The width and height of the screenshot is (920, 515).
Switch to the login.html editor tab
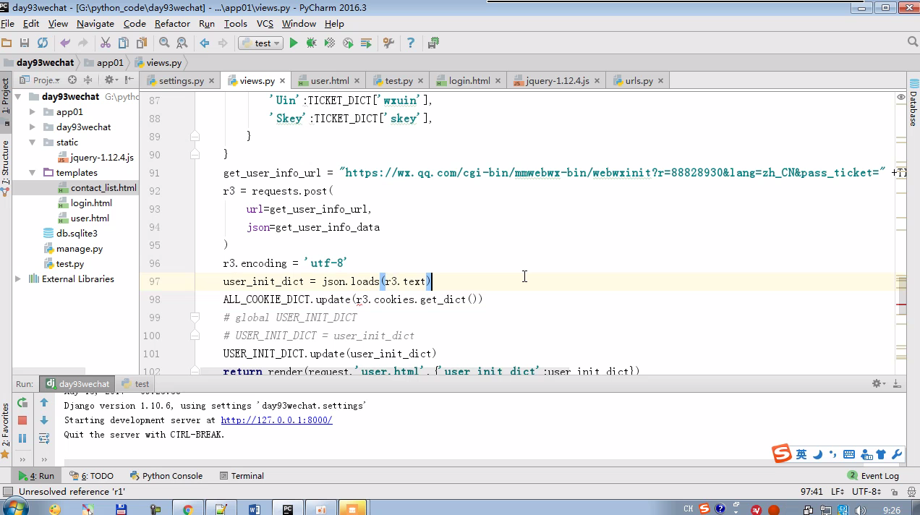469,81
